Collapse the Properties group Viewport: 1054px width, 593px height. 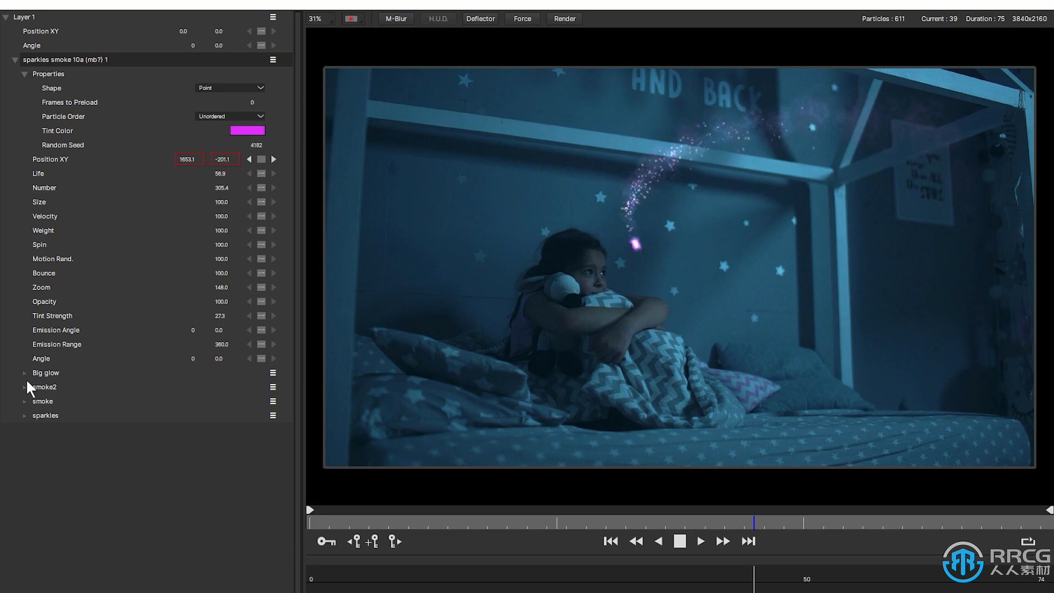coord(24,74)
